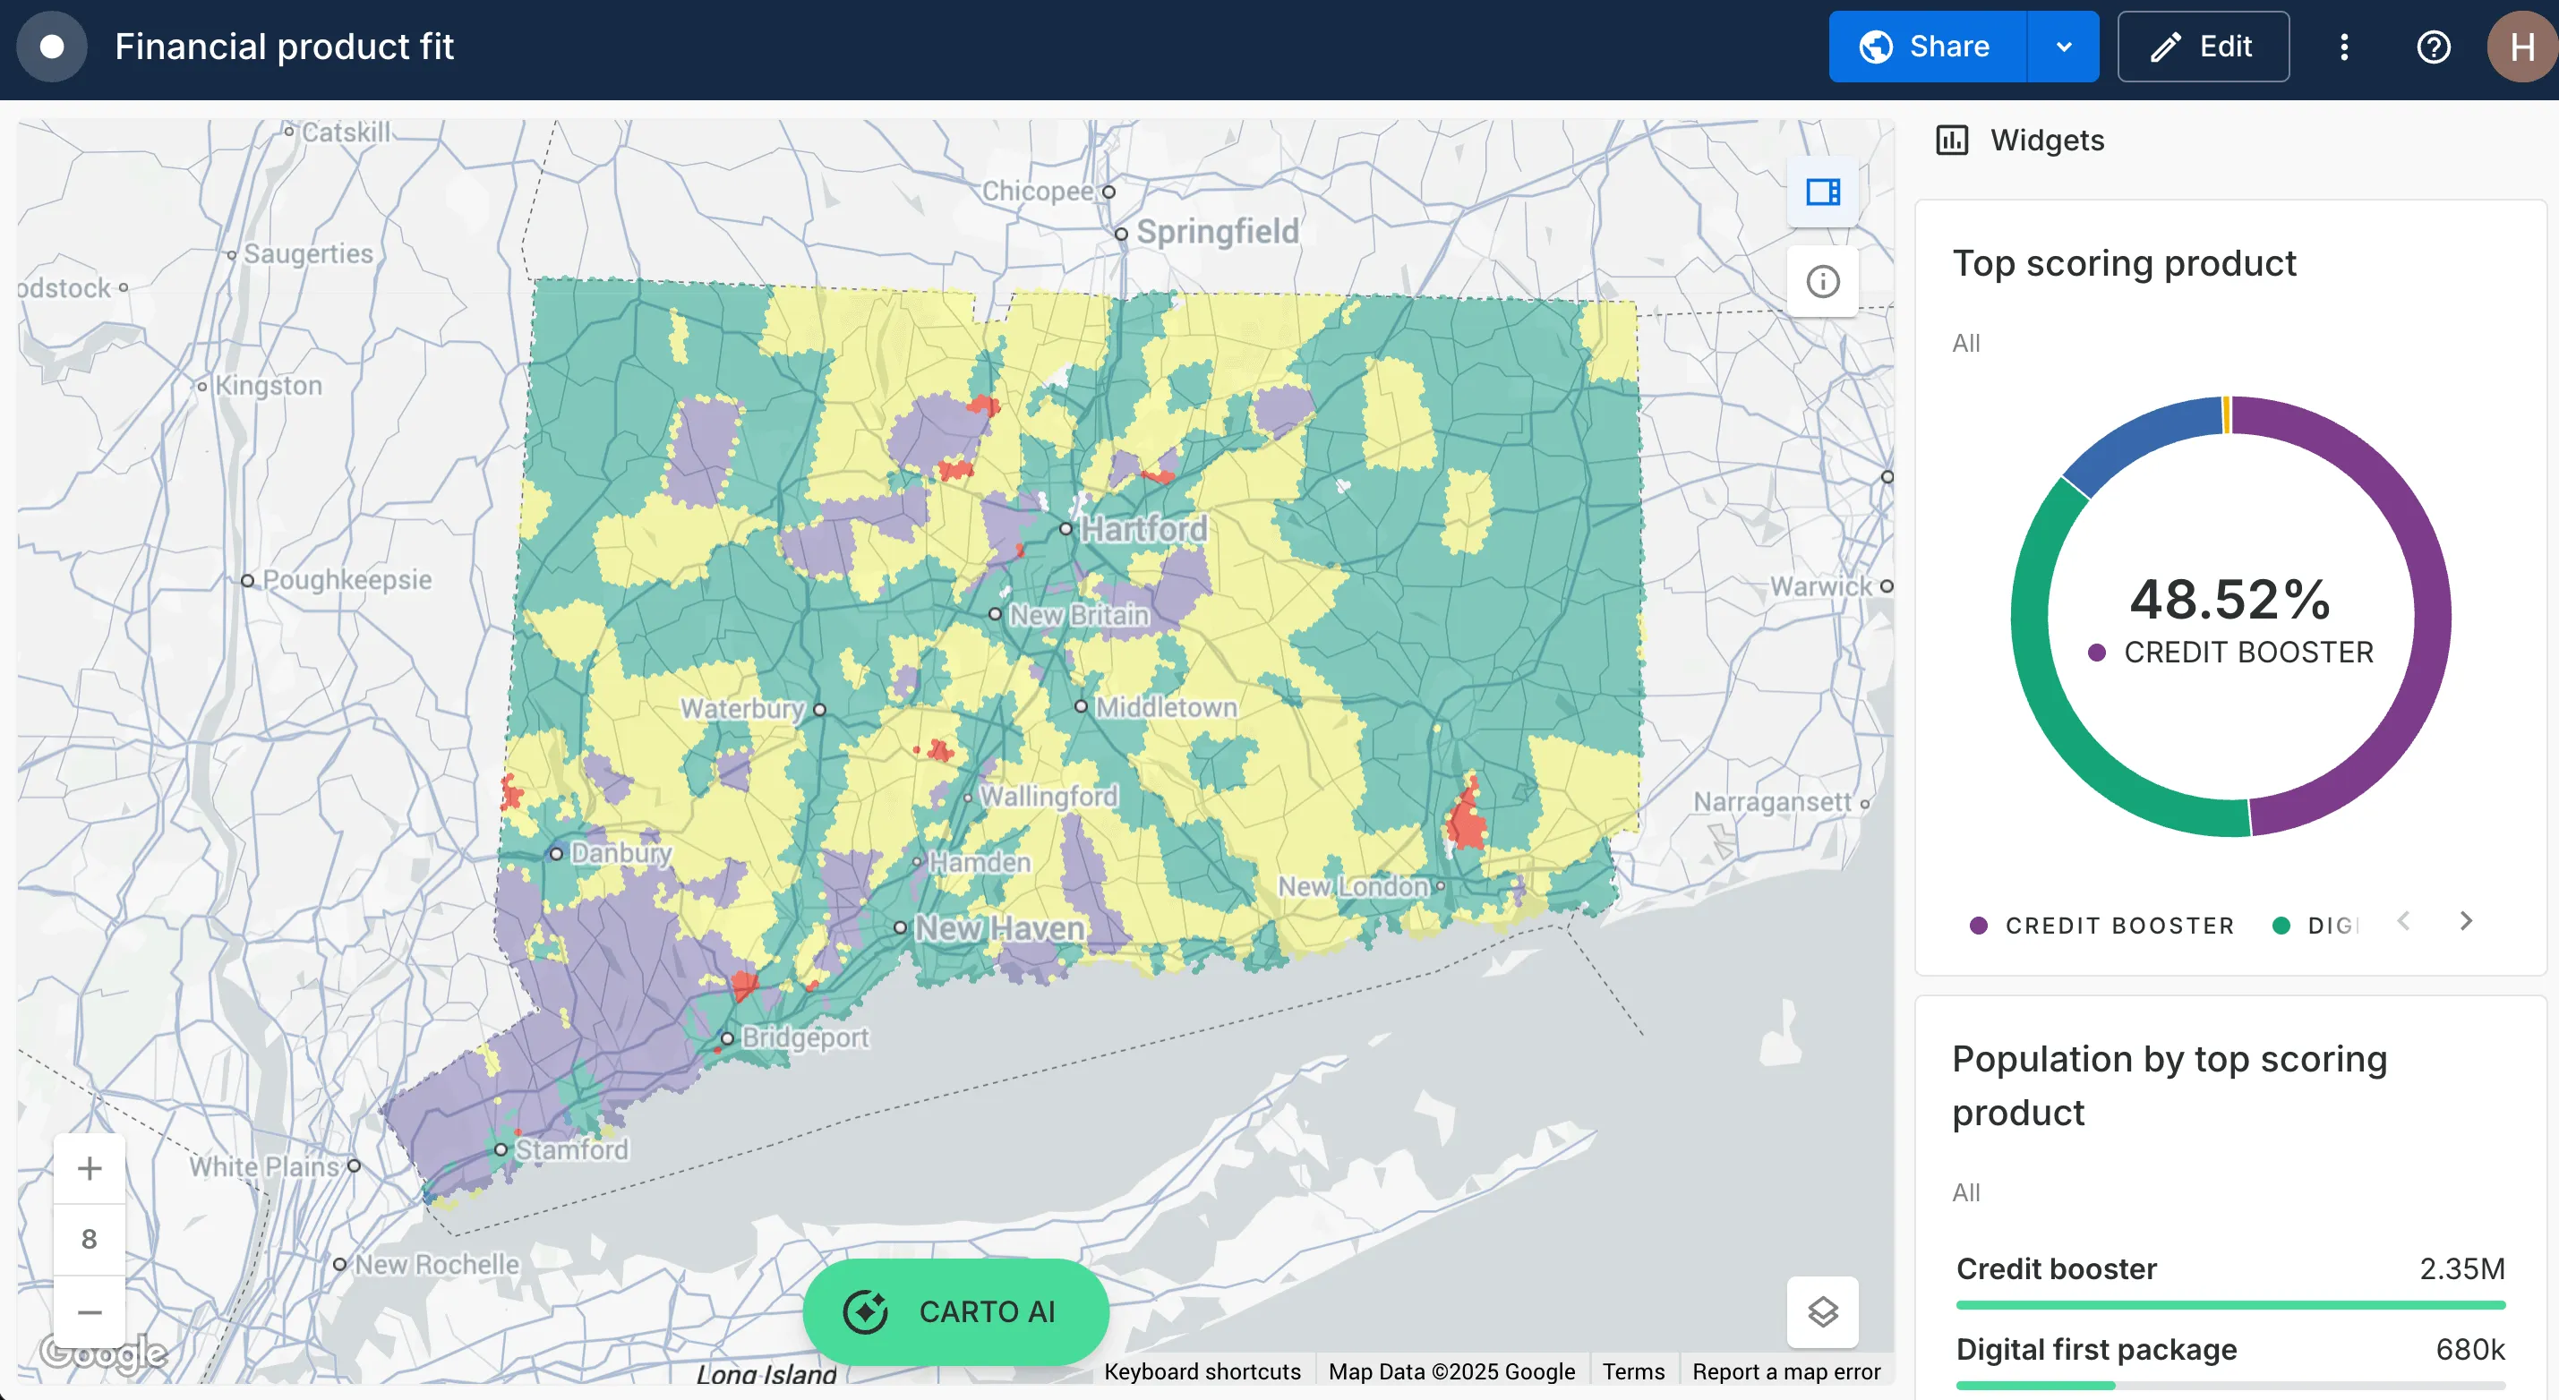
Task: Open the three-dot more options menu
Action: [x=2343, y=47]
